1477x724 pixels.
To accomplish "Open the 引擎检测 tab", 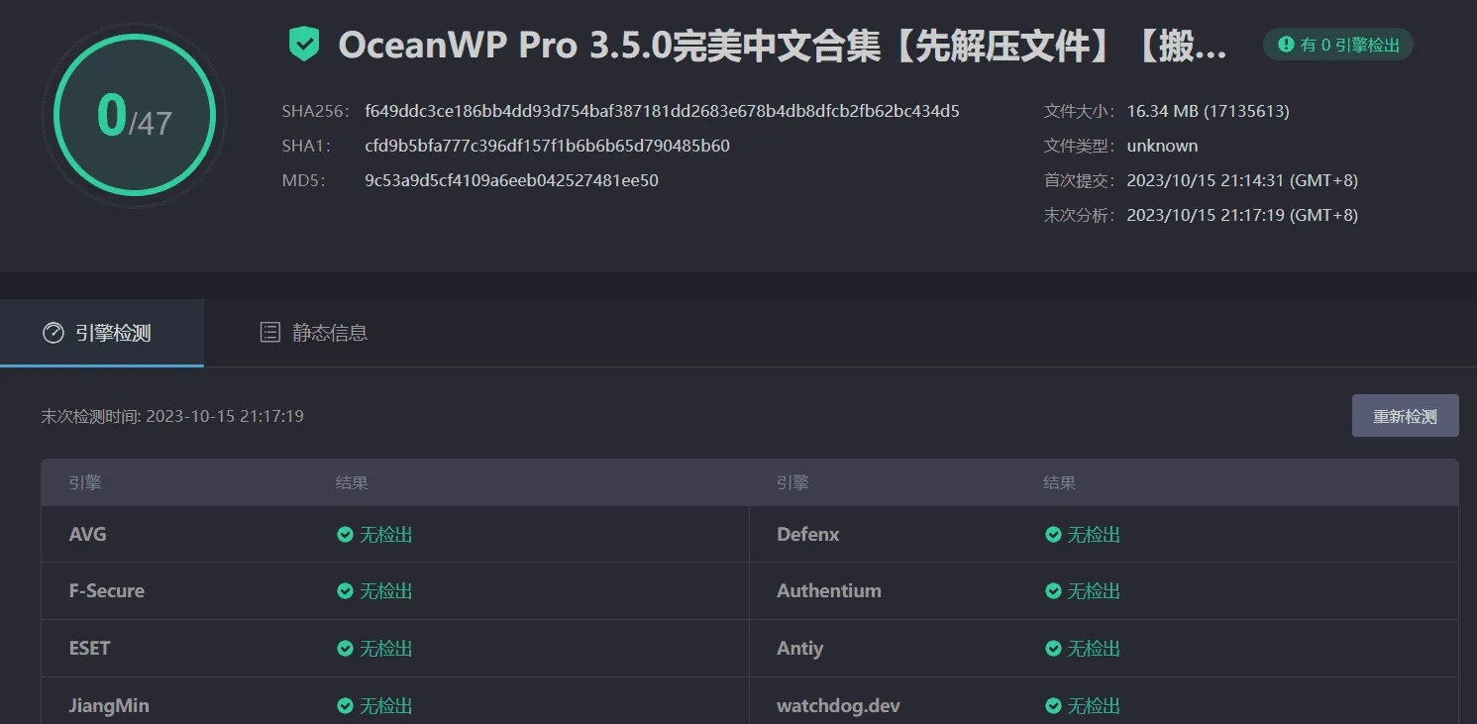I will pos(102,333).
